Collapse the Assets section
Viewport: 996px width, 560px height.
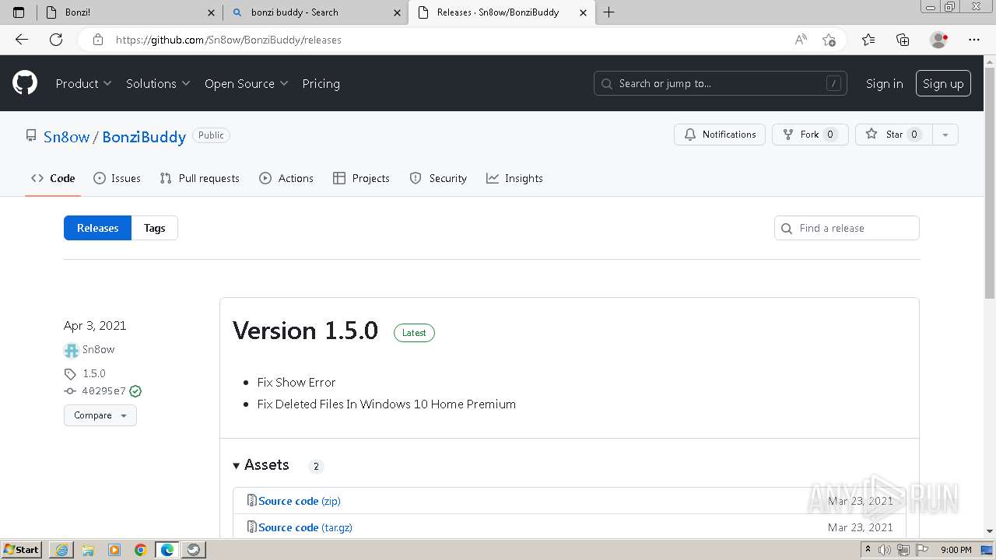261,465
